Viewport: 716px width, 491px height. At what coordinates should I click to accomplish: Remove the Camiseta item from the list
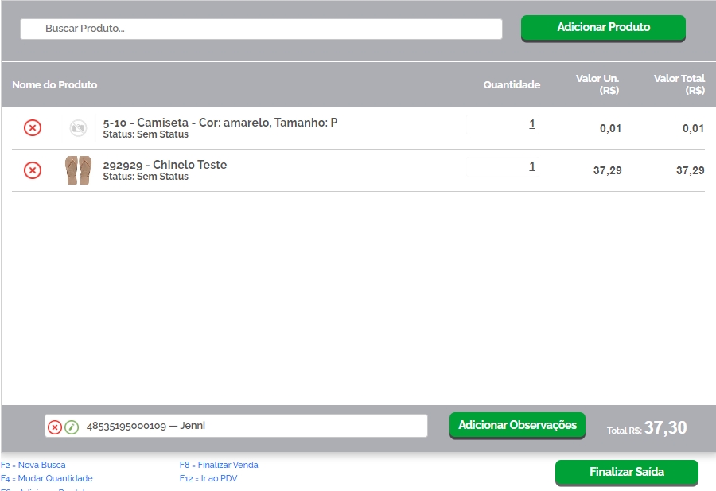coord(32,127)
